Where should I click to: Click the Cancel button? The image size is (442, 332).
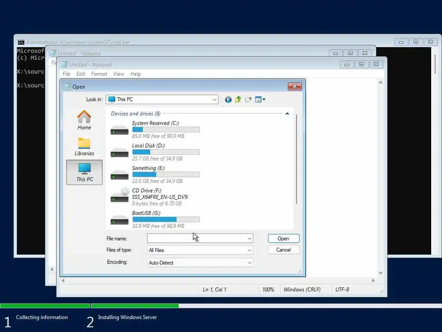[x=283, y=250]
